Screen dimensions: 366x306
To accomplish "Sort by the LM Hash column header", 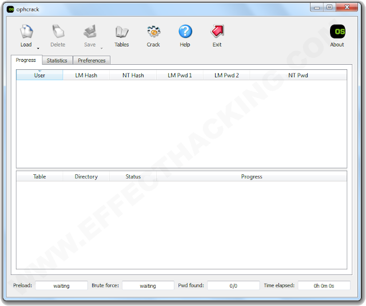I will click(x=86, y=75).
